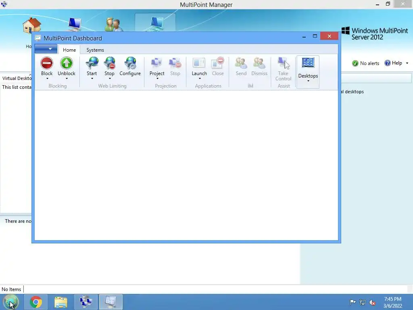Open the MultiPoint Dashboard window system icon
Viewport: 413px width, 310px height.
pyautogui.click(x=38, y=38)
